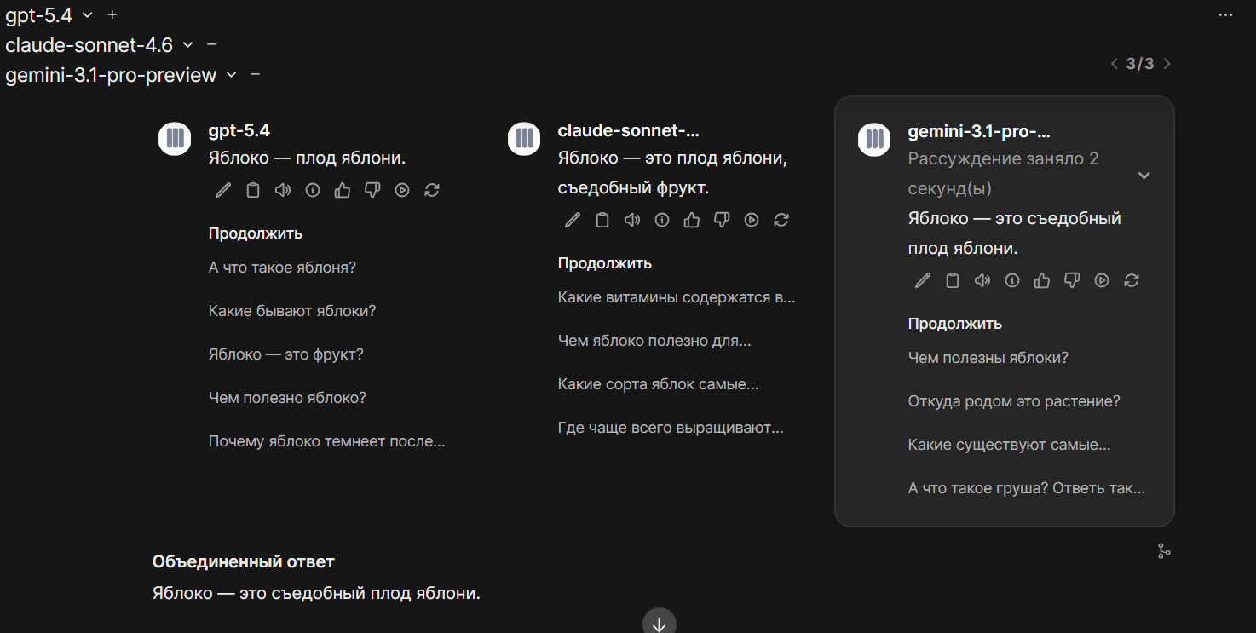Open the branch icon below the gemini card
This screenshot has width=1256, height=633.
coord(1164,551)
